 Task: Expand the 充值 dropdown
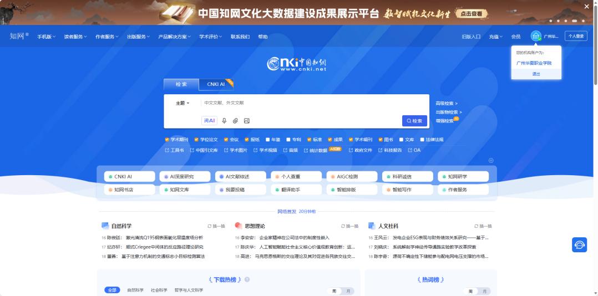[496, 37]
